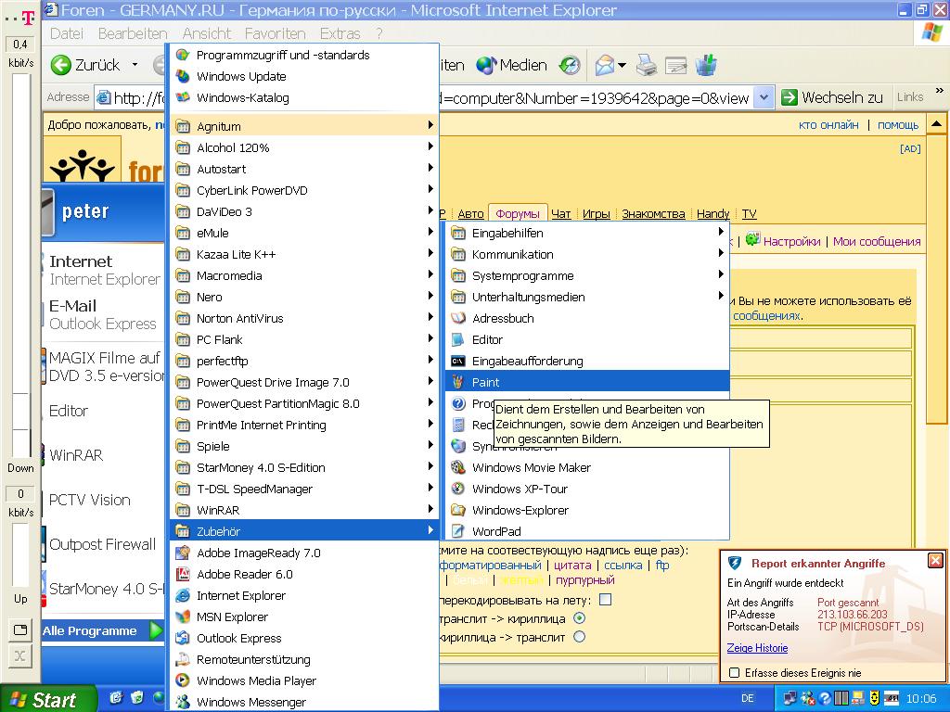Launch Windows Movie Maker

(x=587, y=467)
